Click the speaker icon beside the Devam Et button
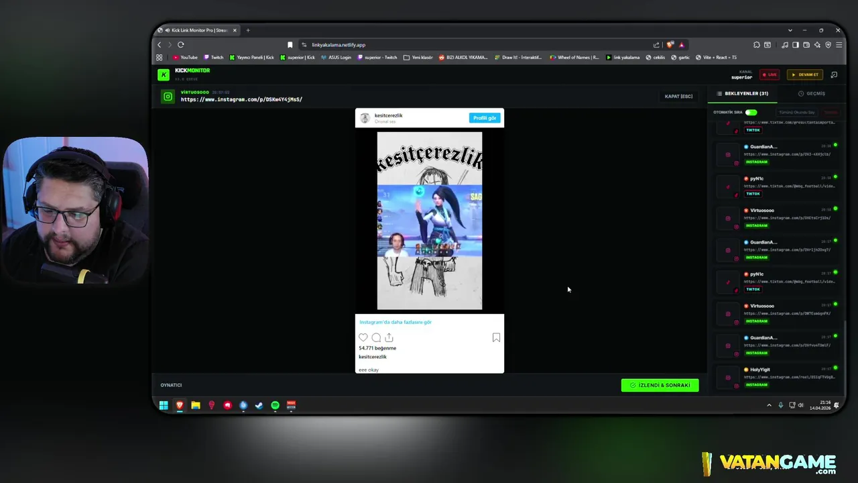Screen dimensions: 858x483 834,74
